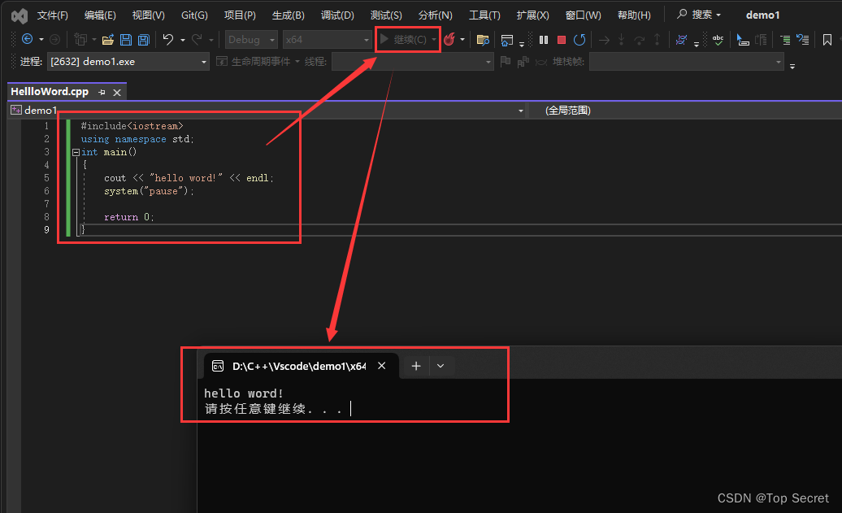Click the step out icon
842x513 pixels.
coord(657,40)
